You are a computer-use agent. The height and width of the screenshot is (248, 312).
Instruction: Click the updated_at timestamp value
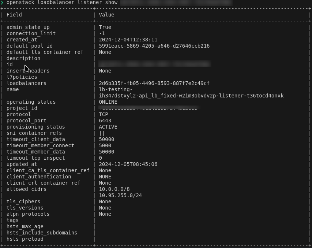coord(128,164)
